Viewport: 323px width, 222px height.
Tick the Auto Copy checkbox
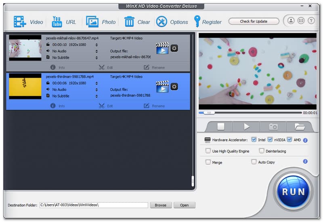click(x=254, y=162)
